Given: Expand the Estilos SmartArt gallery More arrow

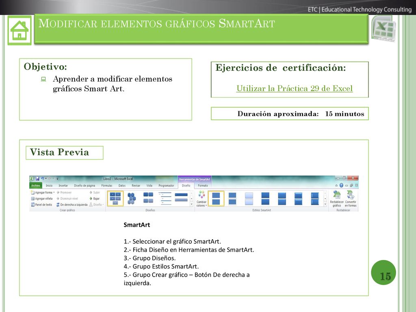Looking at the screenshot, I should point(325,205).
